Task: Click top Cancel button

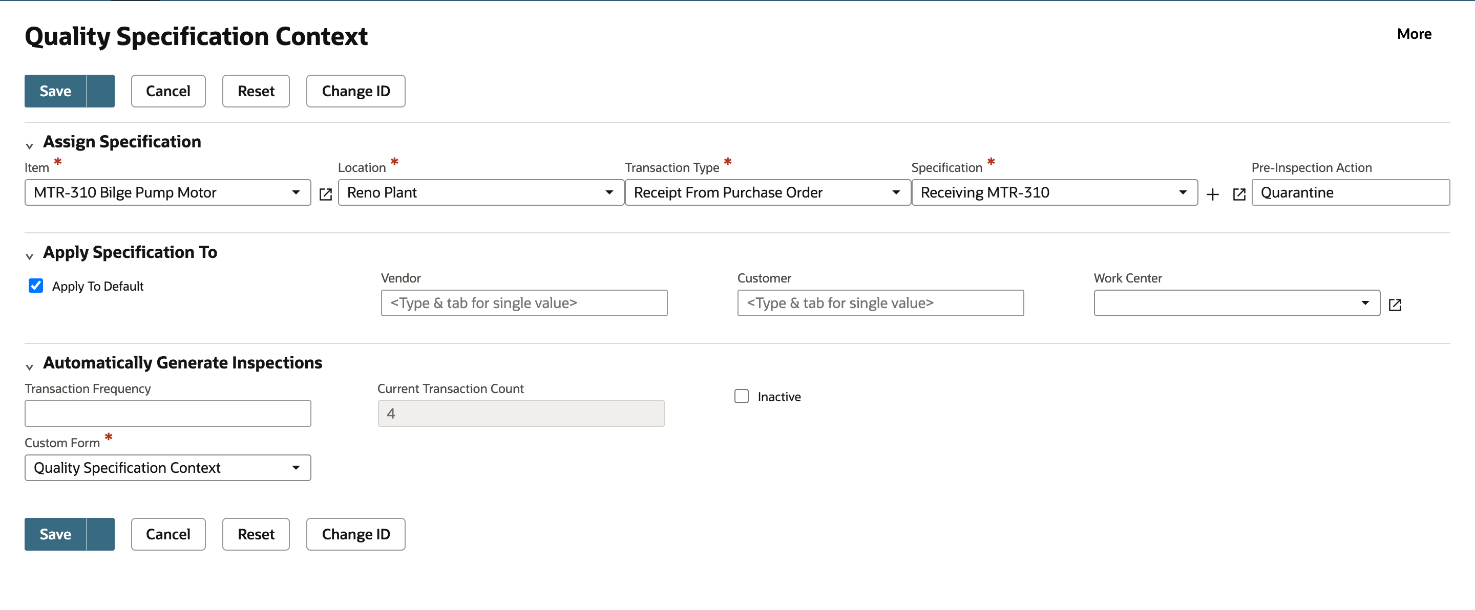Action: (x=168, y=91)
